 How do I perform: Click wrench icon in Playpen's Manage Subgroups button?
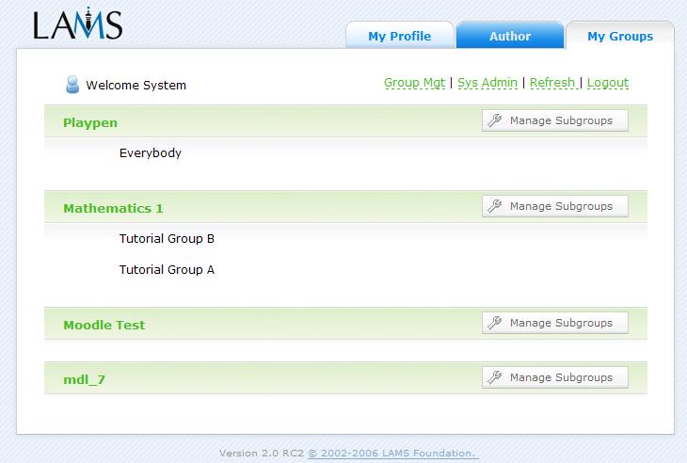(x=495, y=120)
